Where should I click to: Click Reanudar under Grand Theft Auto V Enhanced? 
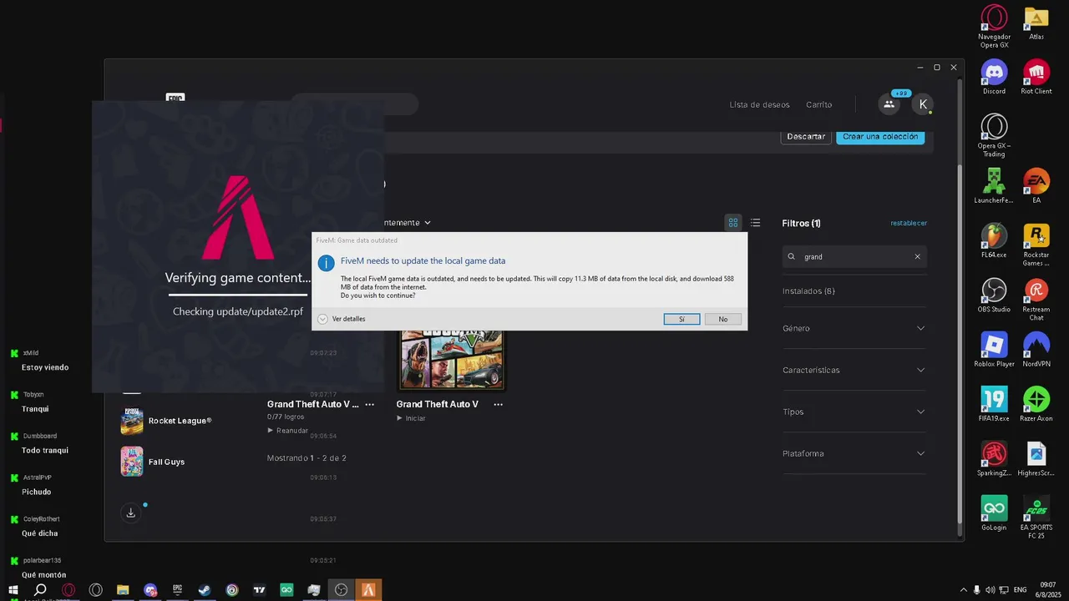point(287,431)
